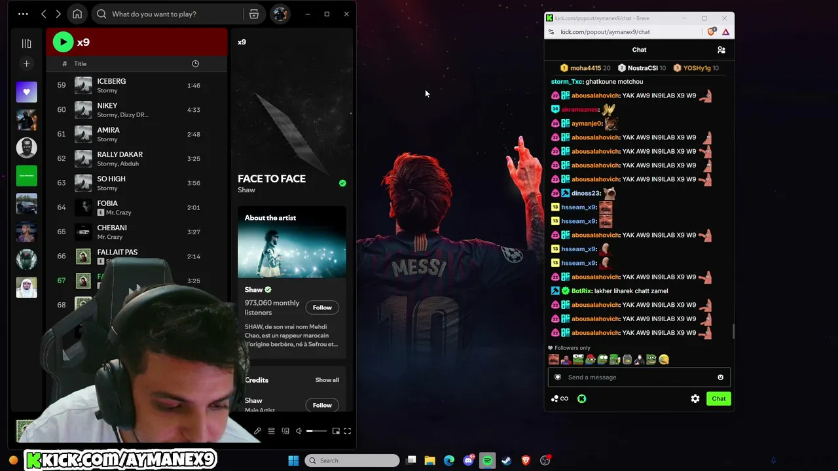Select the track CHEBANI

(x=137, y=232)
